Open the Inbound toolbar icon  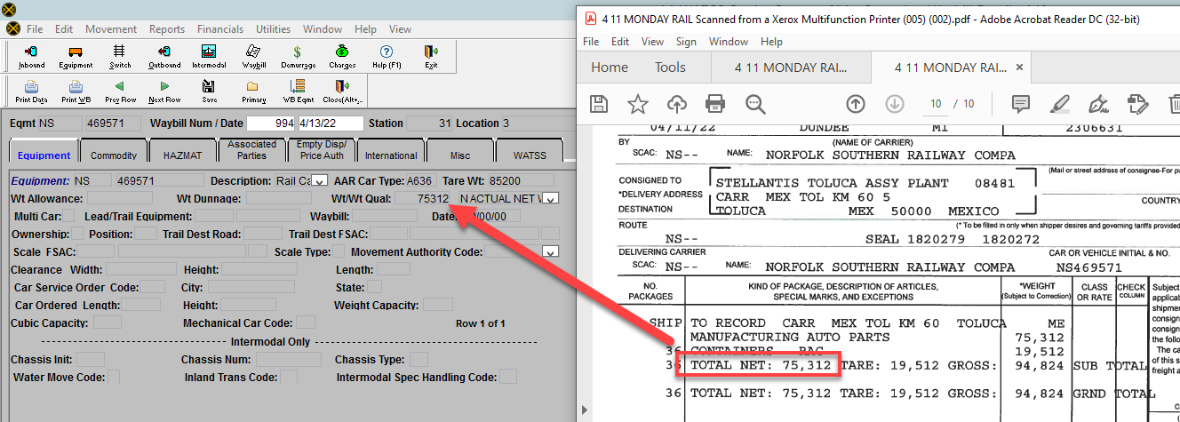point(31,56)
